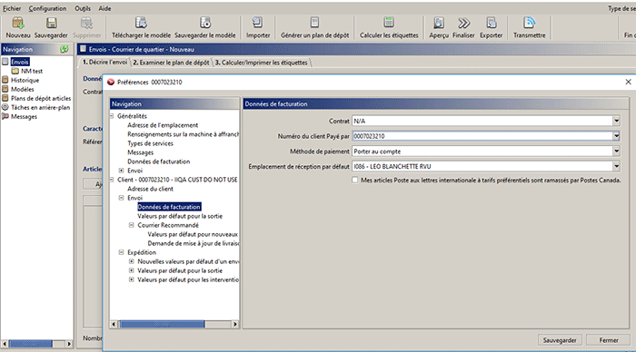Switch to Calculer/Imprimer les étiquettes tab
This screenshot has width=636, height=352.
click(262, 63)
